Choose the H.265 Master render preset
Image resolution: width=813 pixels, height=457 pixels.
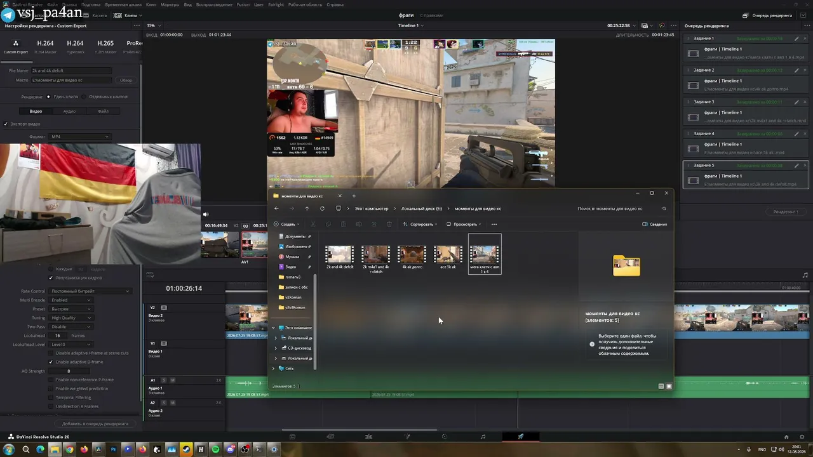(105, 45)
